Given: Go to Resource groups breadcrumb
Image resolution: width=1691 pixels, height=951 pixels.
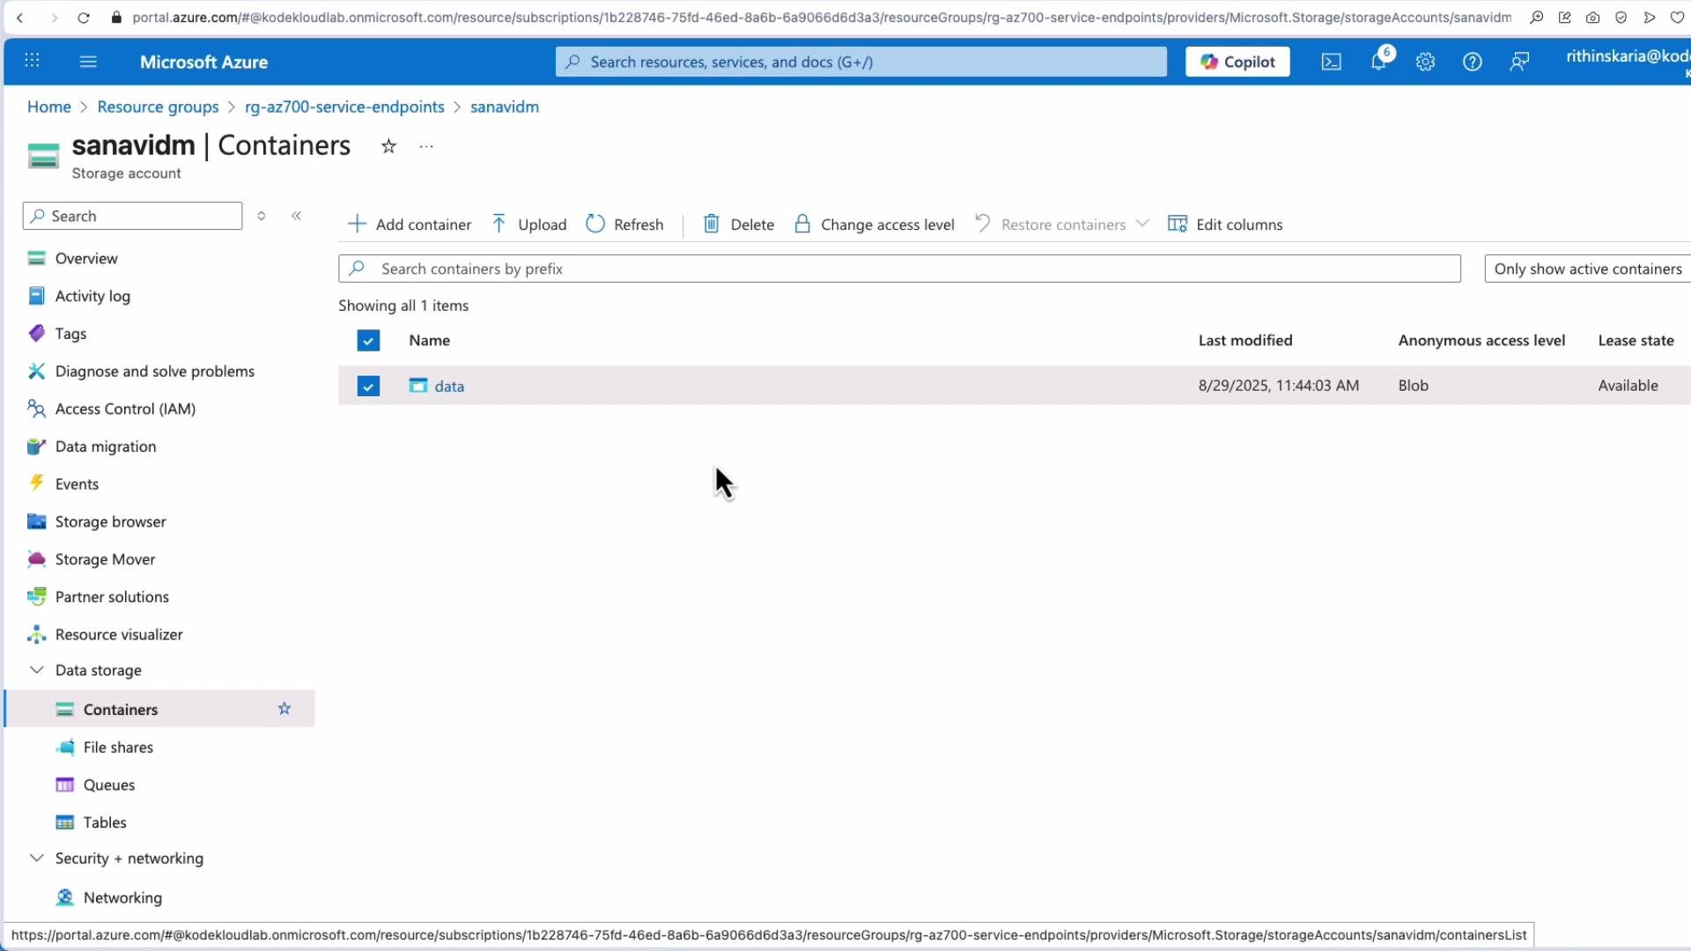Looking at the screenshot, I should [158, 107].
